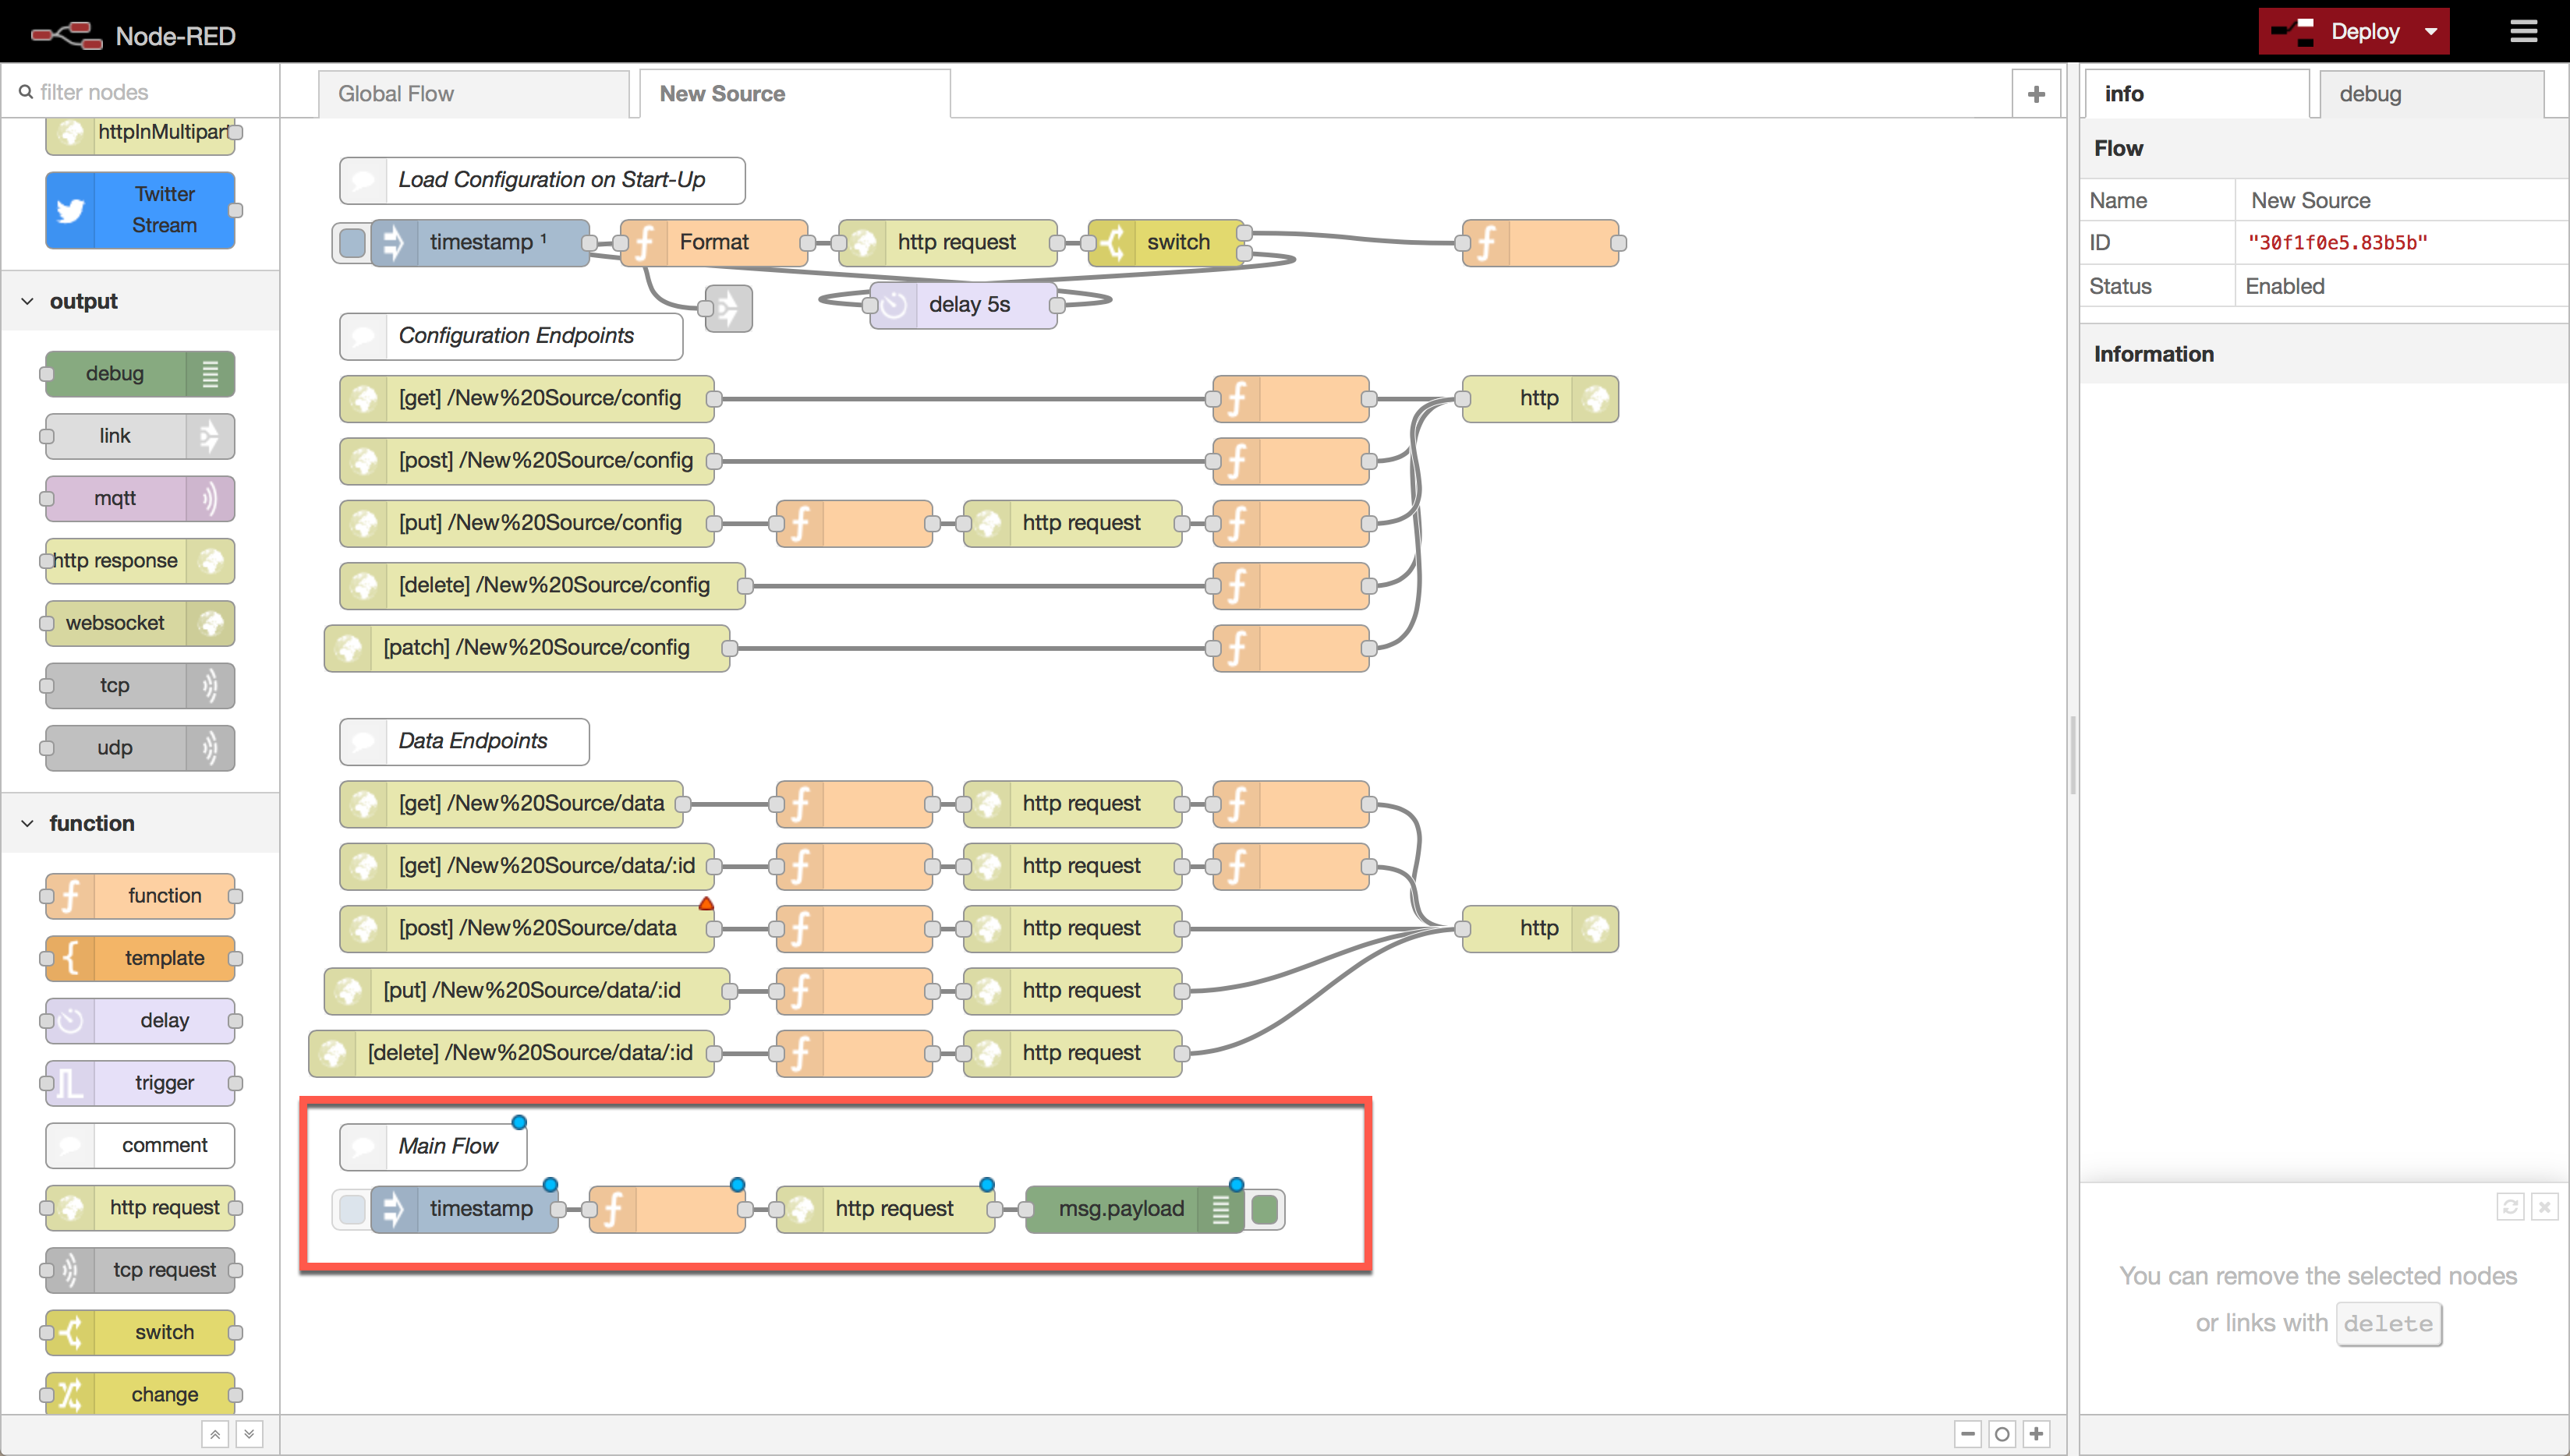Select the debug palette node
Image resolution: width=2570 pixels, height=1456 pixels.
(140, 374)
